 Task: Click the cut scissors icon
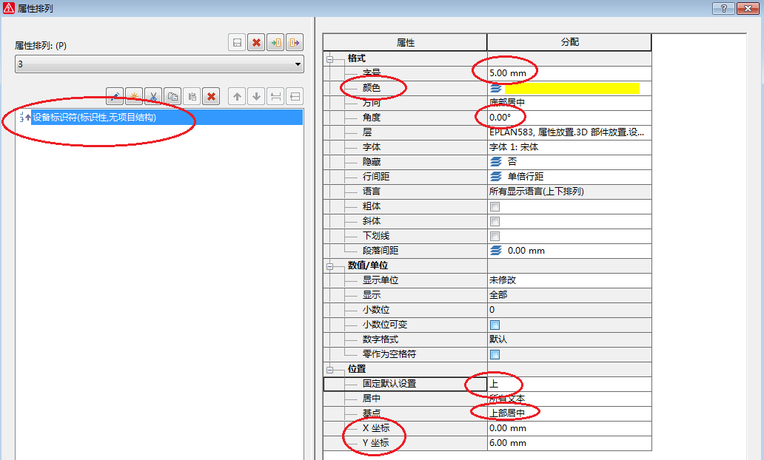pyautogui.click(x=153, y=96)
